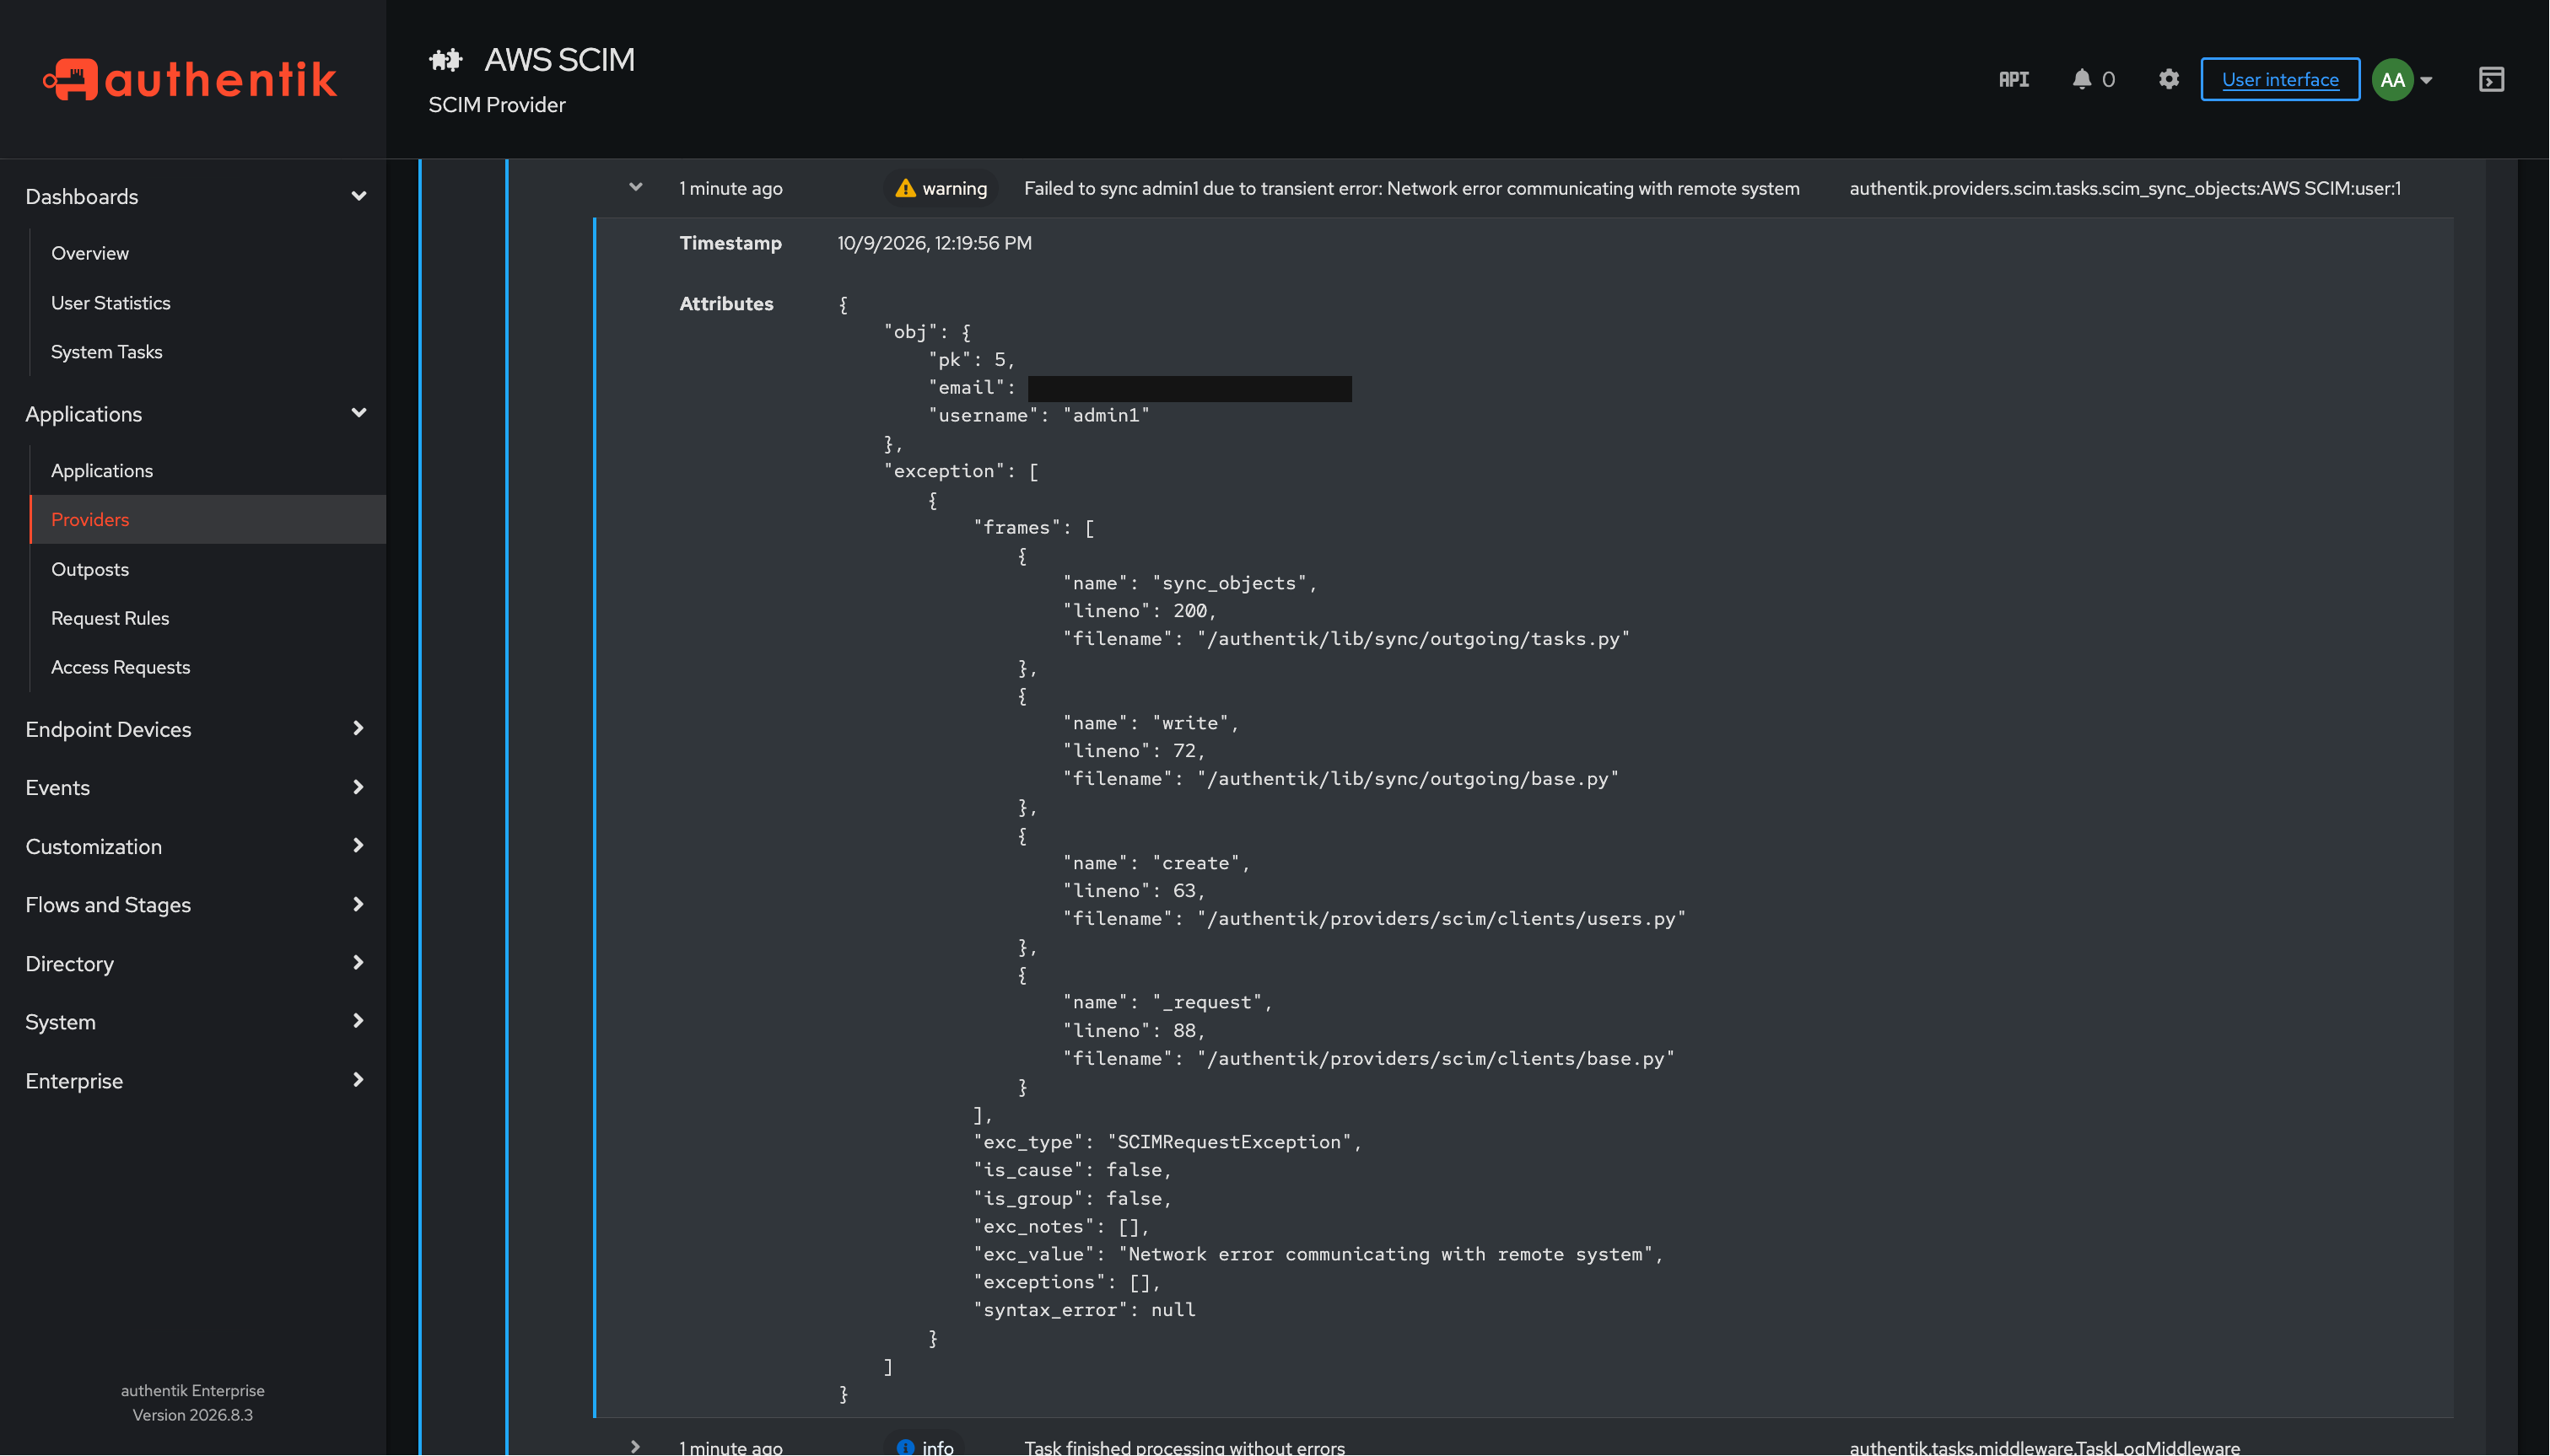The image size is (2550, 1456).
Task: Click the Task finished processing message
Action: coord(1184,1447)
